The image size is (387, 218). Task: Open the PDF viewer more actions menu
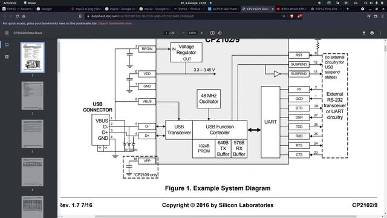coord(380,33)
